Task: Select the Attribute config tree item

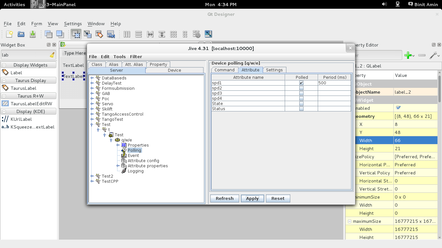Action: coord(143,160)
